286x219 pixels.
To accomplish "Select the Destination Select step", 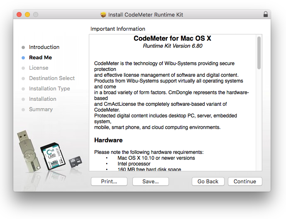I will point(52,78).
